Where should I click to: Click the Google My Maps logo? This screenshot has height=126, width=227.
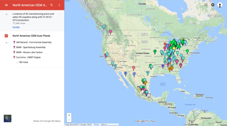(x=146, y=121)
